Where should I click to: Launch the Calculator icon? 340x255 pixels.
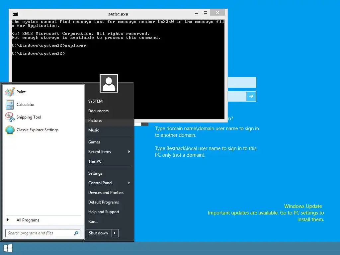tap(10, 105)
